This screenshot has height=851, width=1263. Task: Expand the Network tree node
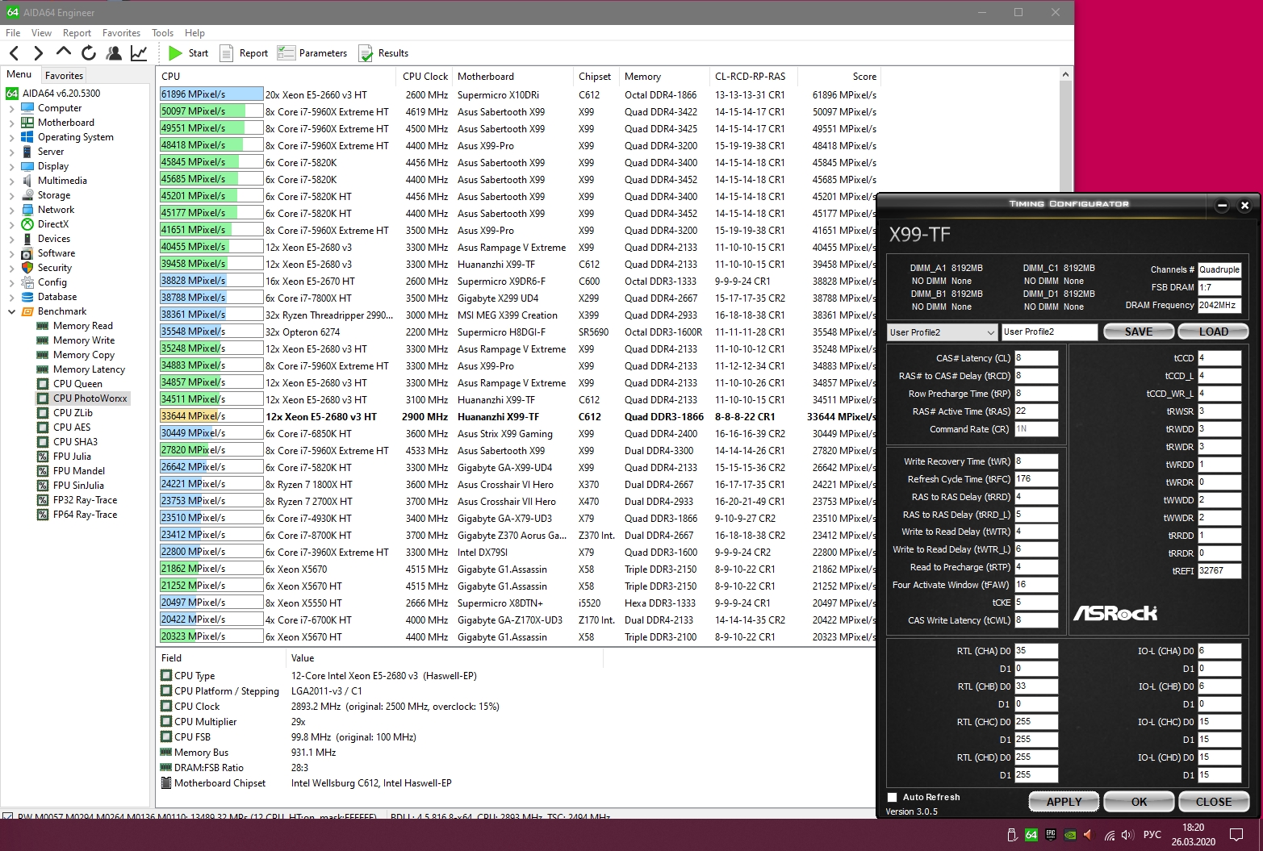(x=11, y=210)
